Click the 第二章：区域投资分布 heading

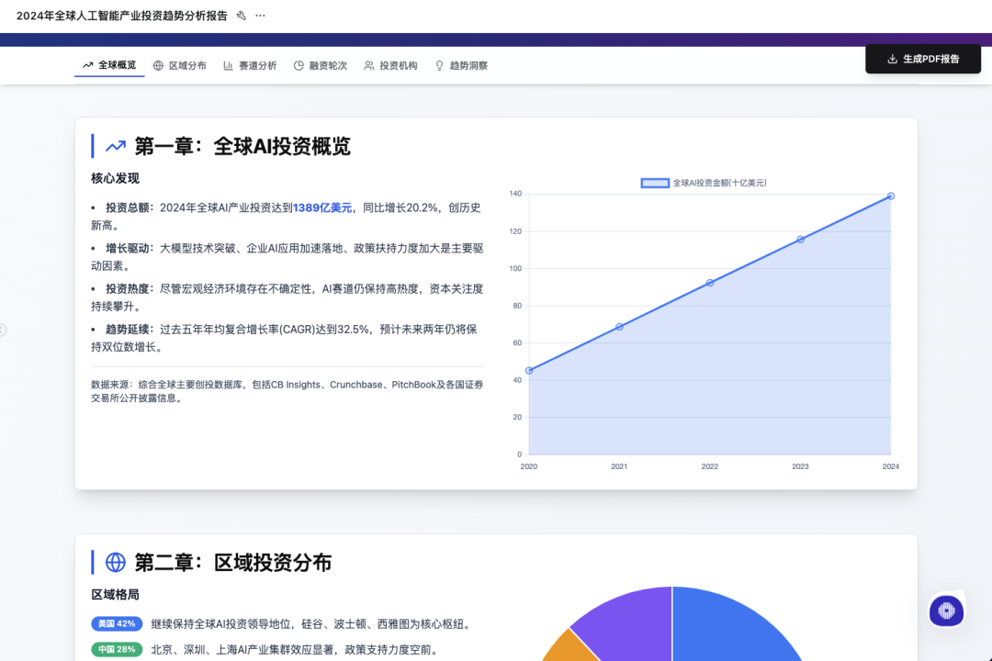click(232, 563)
